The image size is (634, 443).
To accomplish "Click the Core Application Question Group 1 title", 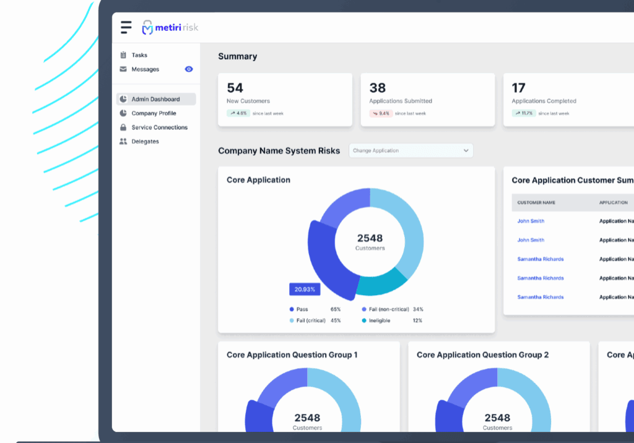I will coord(292,355).
